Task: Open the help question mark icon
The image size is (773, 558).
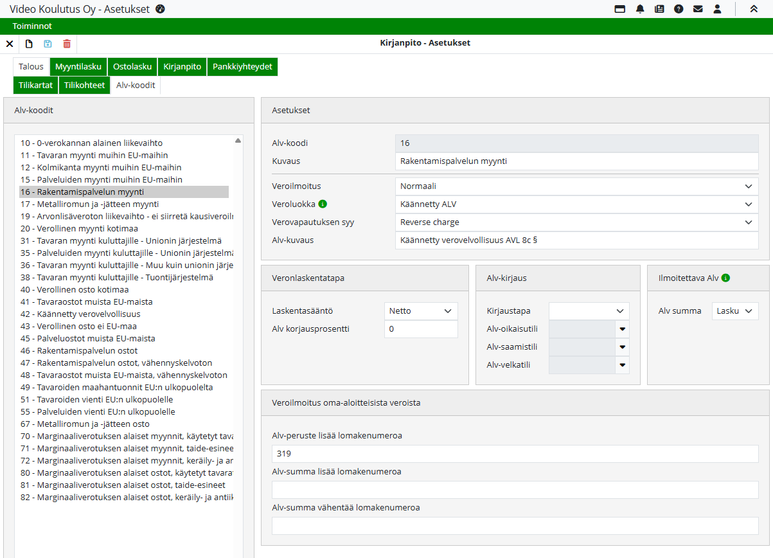Action: tap(679, 9)
